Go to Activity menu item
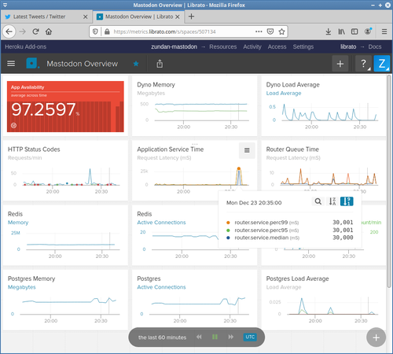Screen dimensions: 393x354 coord(252,46)
